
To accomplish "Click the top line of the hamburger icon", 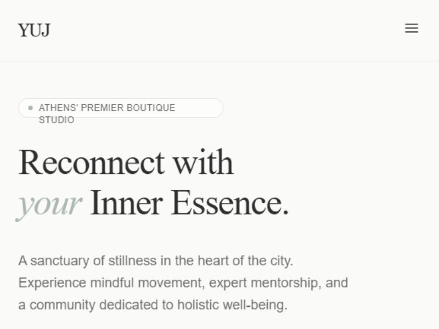I will (412, 25).
